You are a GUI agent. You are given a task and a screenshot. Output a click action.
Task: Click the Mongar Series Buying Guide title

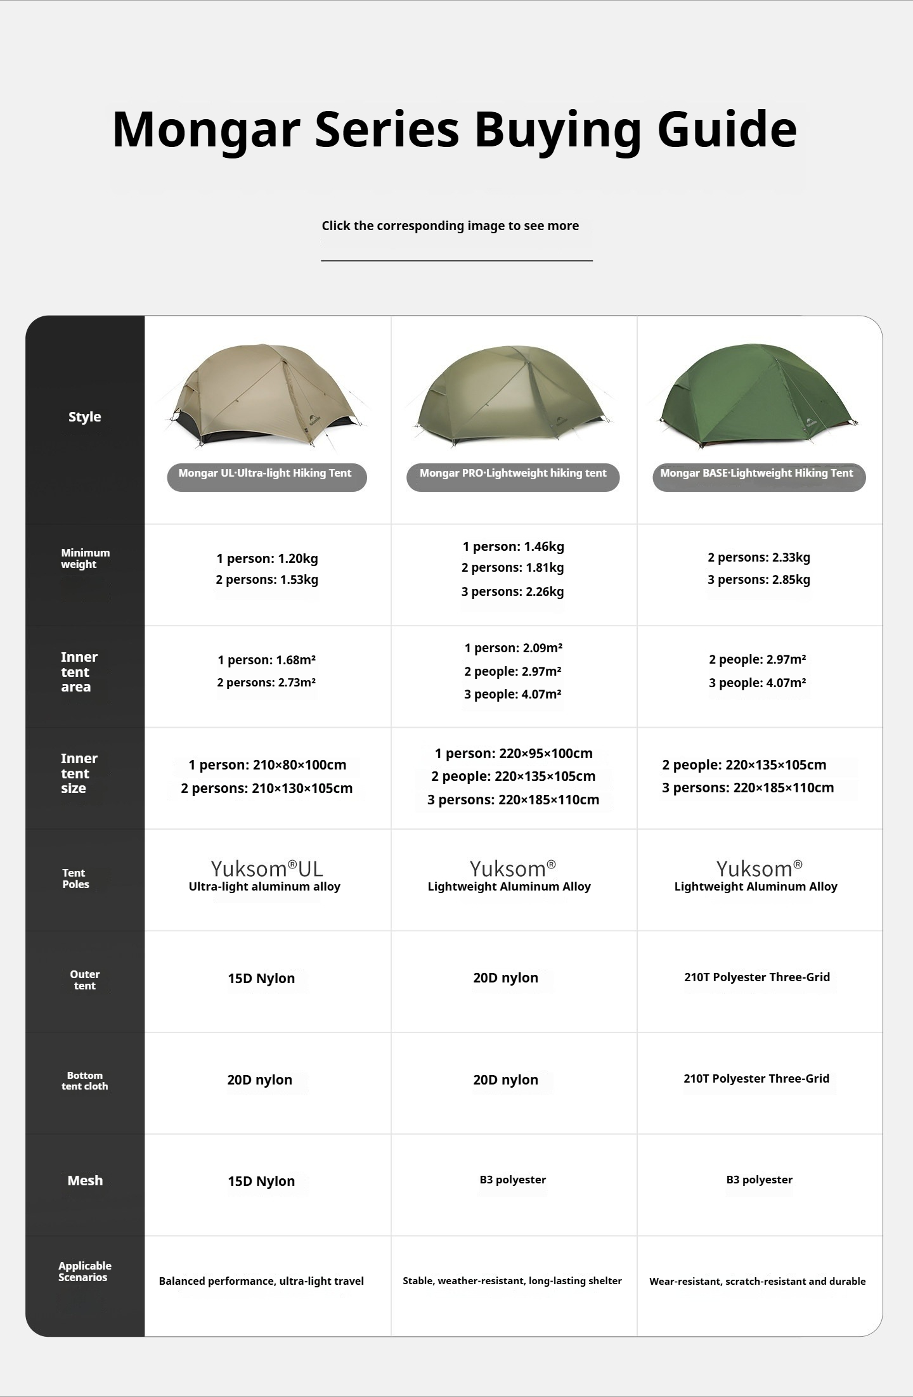454,129
